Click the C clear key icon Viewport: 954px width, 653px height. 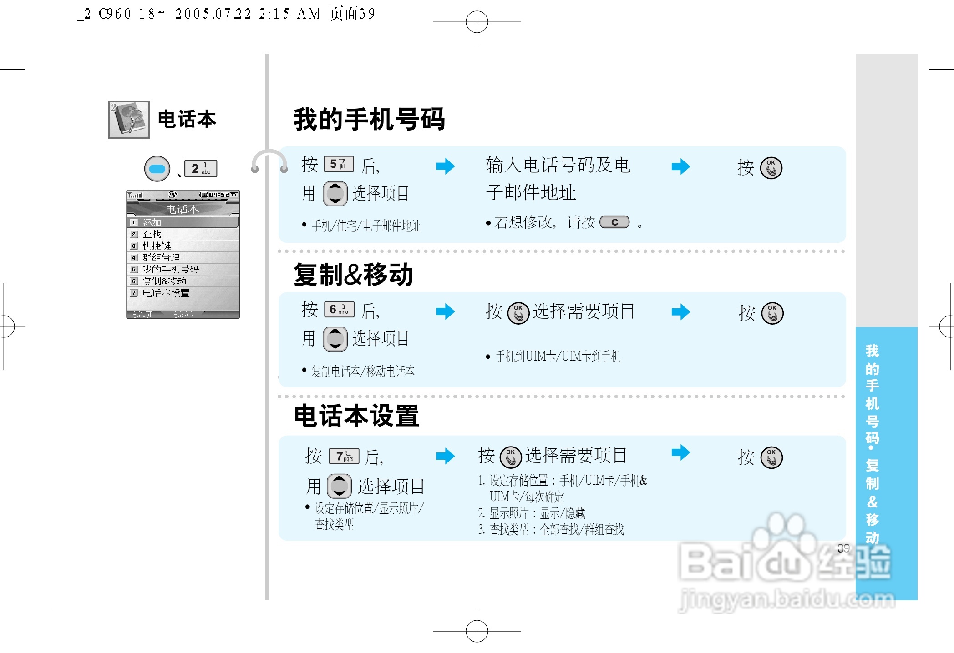coord(614,222)
